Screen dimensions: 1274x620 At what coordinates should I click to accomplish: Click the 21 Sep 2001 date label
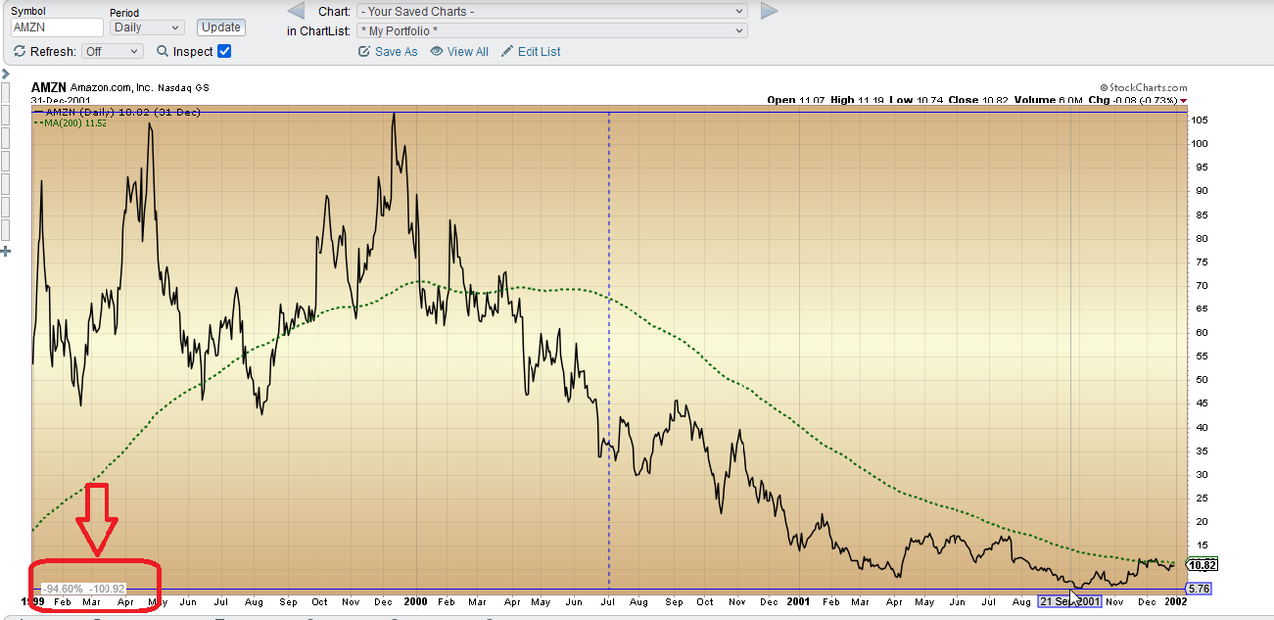click(1070, 602)
